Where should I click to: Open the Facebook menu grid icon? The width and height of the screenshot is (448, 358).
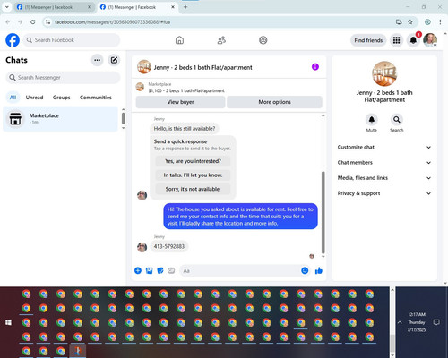396,40
